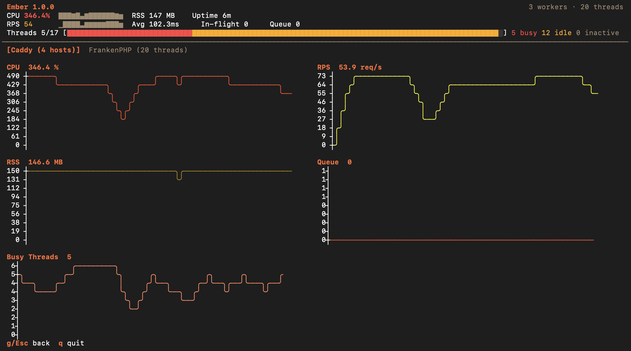Click the Queue 0 chart title
This screenshot has width=631, height=351.
coord(334,162)
